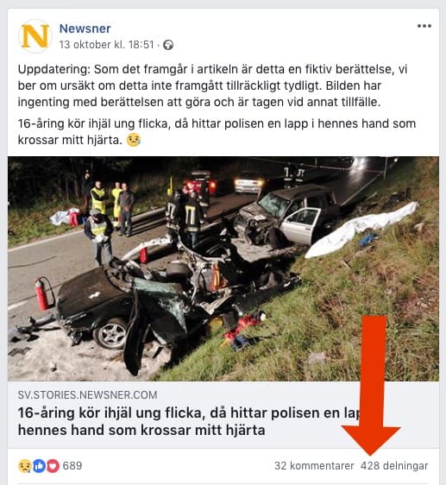Open the Newsner profile picture
446x485 pixels.
[35, 36]
